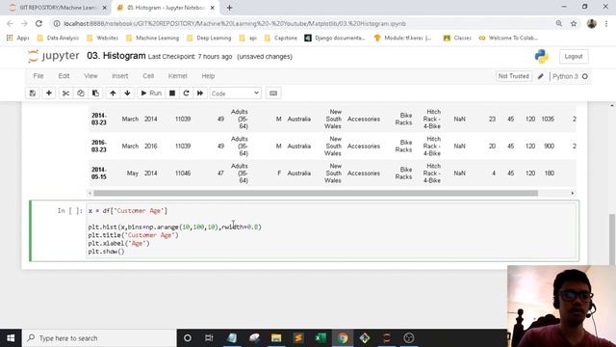Viewport: 616px width, 347px height.
Task: Open Cortana circle icon in taskbar
Action: click(188, 338)
